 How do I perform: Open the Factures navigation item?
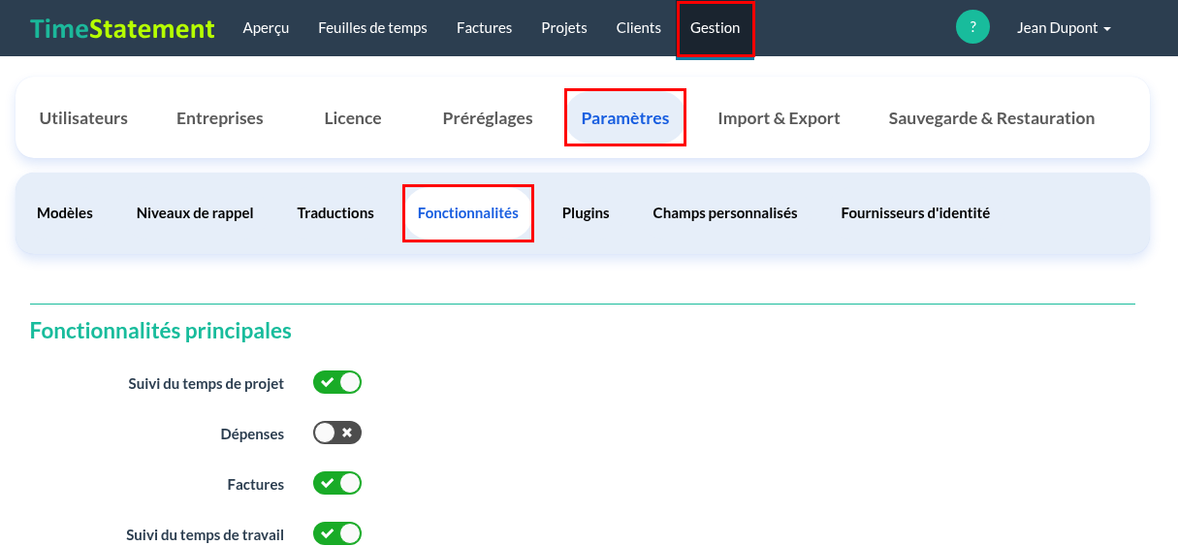484,28
